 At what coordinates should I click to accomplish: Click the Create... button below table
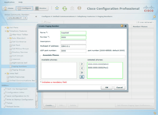[49, 105]
